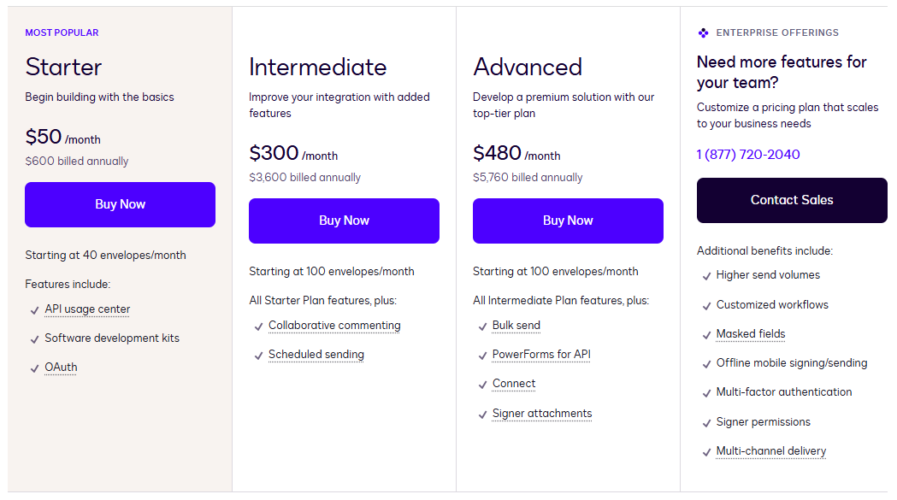Click the checkmark beside Signer attachments
Viewport: 897px width, 500px height.
point(482,414)
